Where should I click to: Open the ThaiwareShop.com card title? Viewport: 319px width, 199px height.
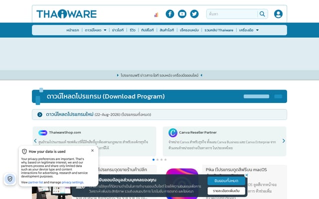pyautogui.click(x=65, y=133)
